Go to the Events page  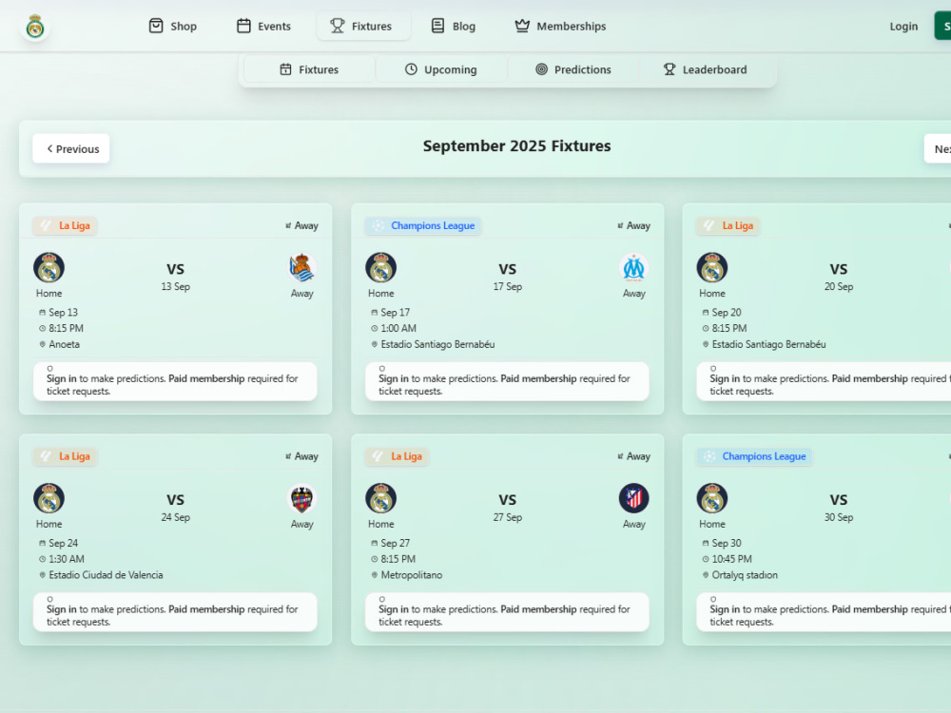(263, 26)
